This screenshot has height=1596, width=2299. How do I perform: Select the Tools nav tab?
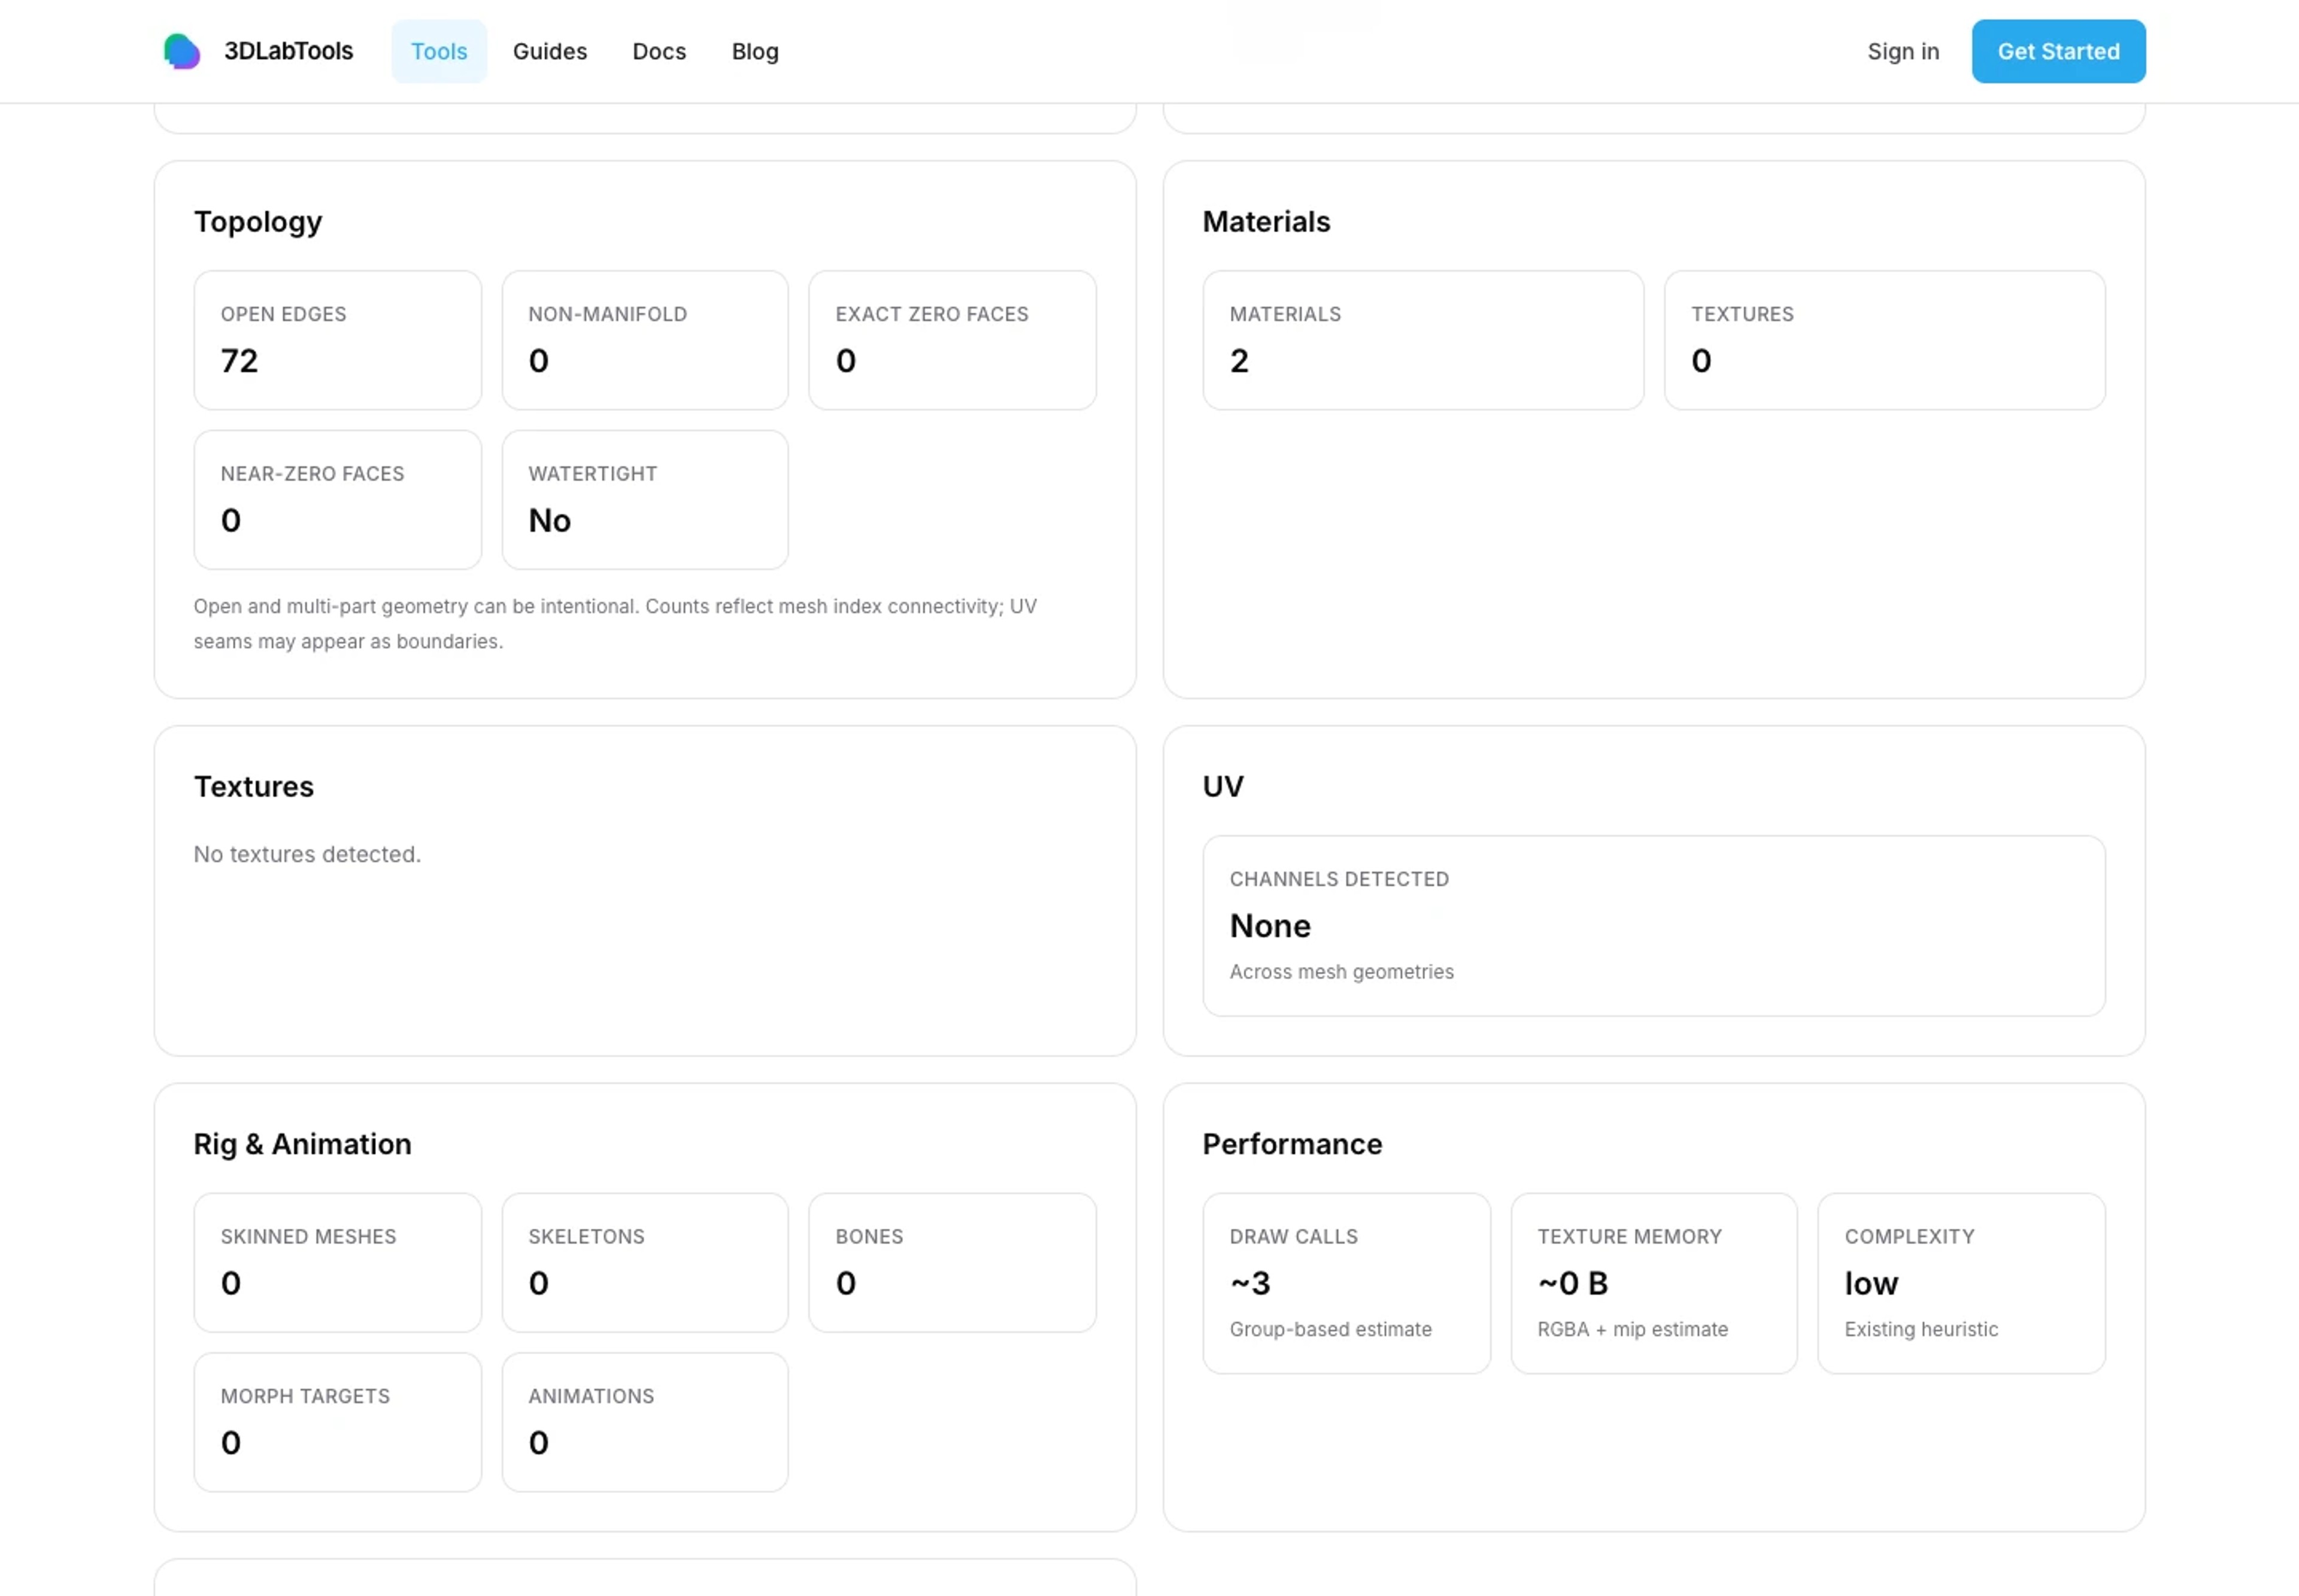pos(438,51)
